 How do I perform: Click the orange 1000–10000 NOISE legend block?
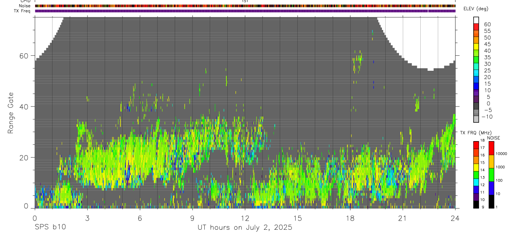491,161
